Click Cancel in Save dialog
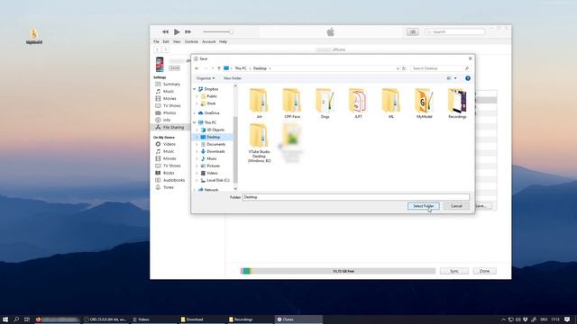This screenshot has width=577, height=324. pyautogui.click(x=456, y=206)
